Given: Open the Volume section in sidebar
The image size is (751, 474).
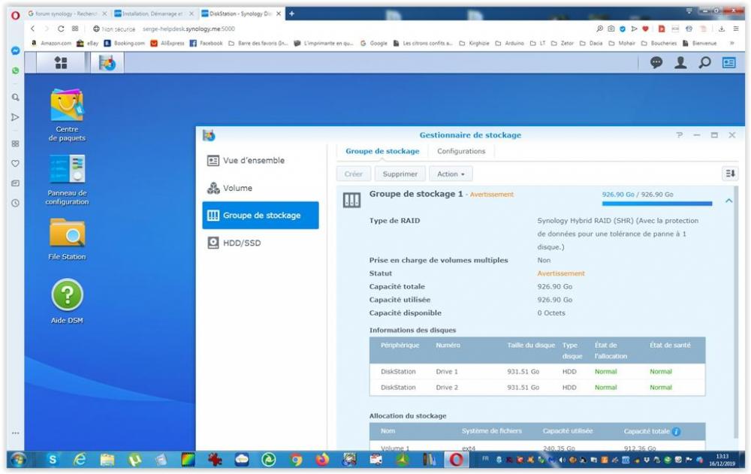Looking at the screenshot, I should (237, 188).
